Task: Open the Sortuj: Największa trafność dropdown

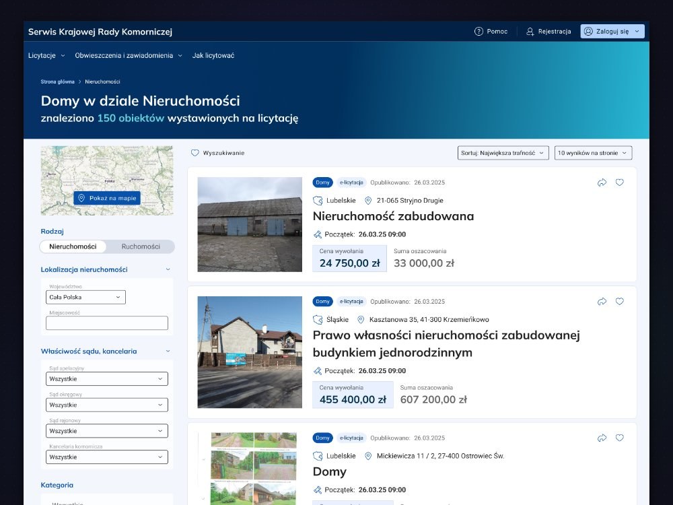Action: 503,153
